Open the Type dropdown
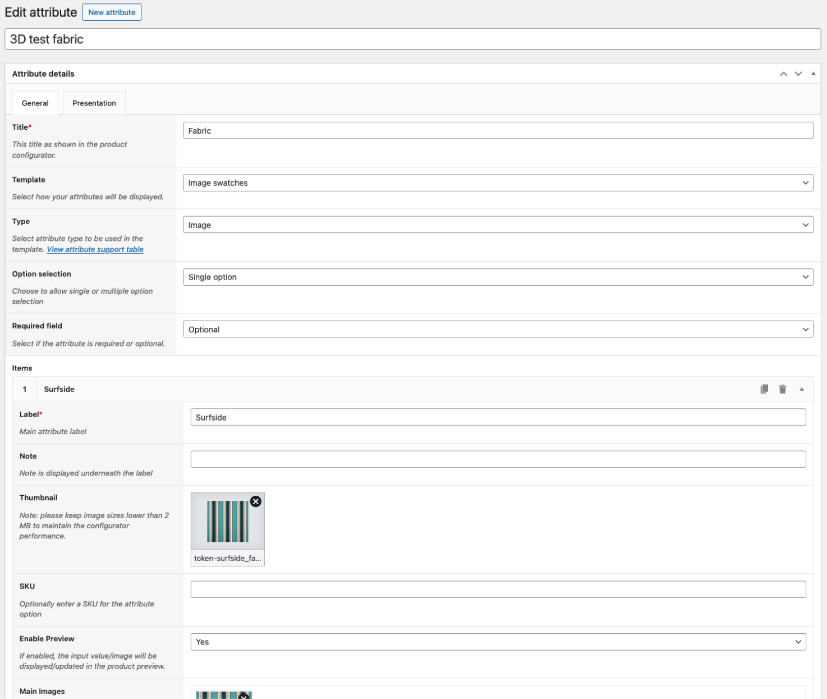The height and width of the screenshot is (699, 827). [498, 225]
